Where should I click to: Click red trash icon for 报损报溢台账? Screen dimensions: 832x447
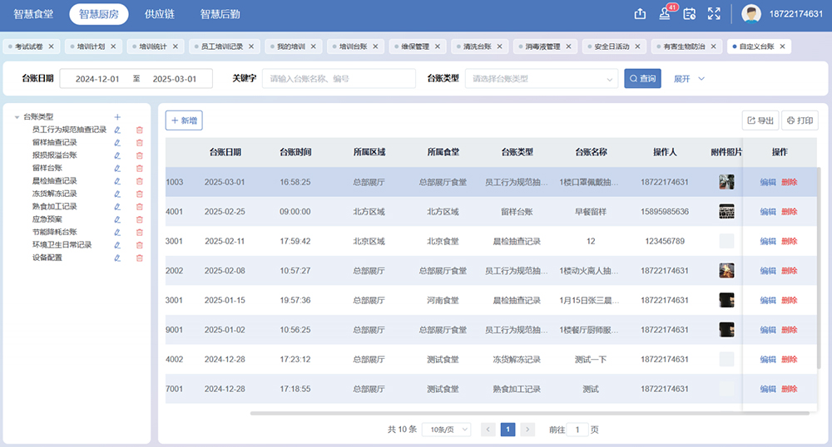139,155
